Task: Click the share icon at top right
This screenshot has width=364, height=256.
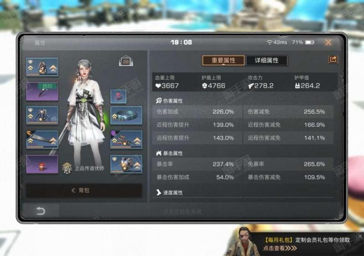Action: click(333, 60)
